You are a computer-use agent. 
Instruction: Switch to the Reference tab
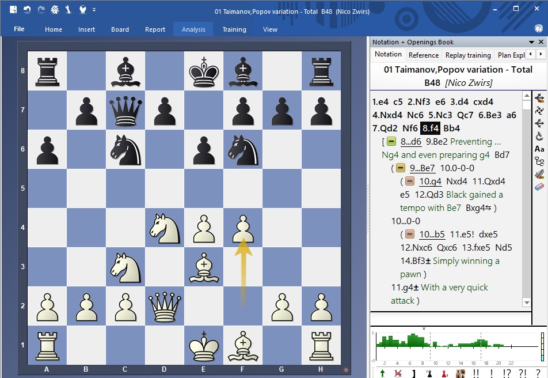[423, 55]
